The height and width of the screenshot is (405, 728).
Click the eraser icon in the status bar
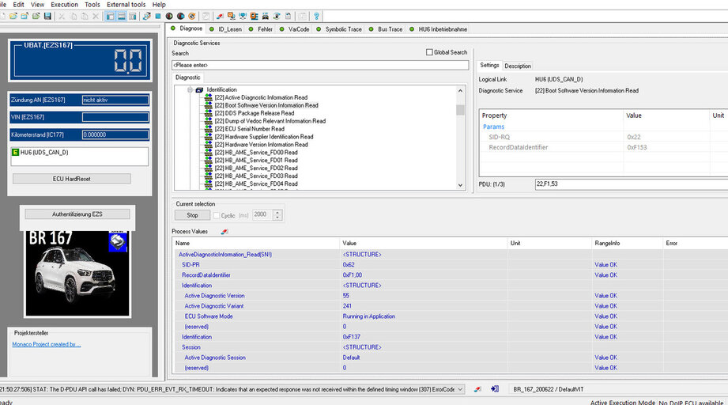[477, 389]
